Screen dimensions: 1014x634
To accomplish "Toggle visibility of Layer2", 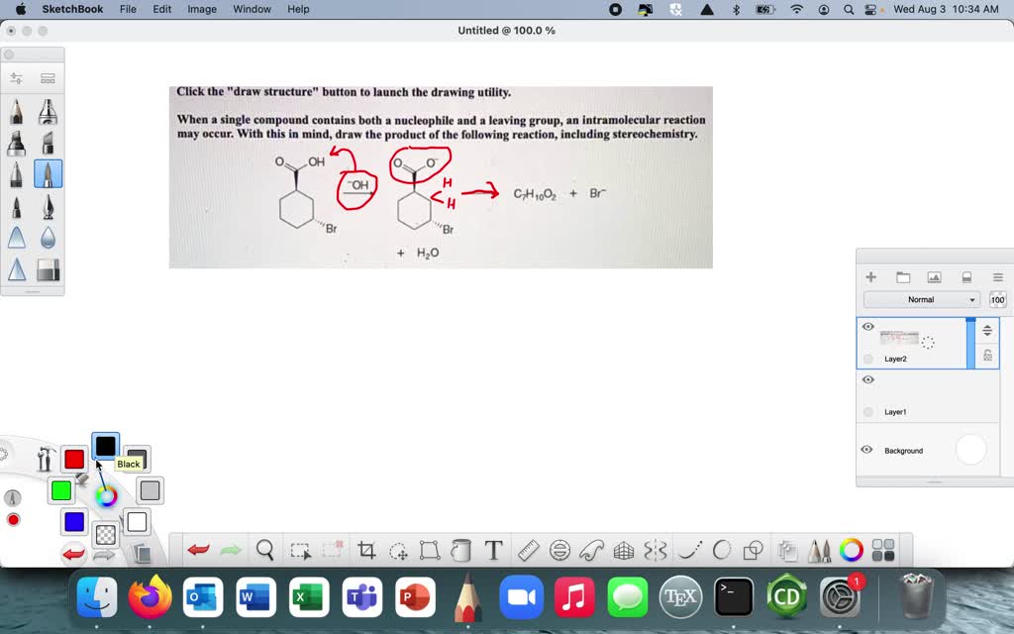I will click(867, 326).
